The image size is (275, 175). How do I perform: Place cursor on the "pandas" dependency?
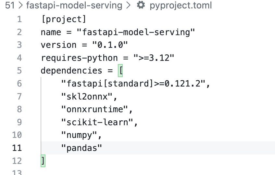pos(81,148)
